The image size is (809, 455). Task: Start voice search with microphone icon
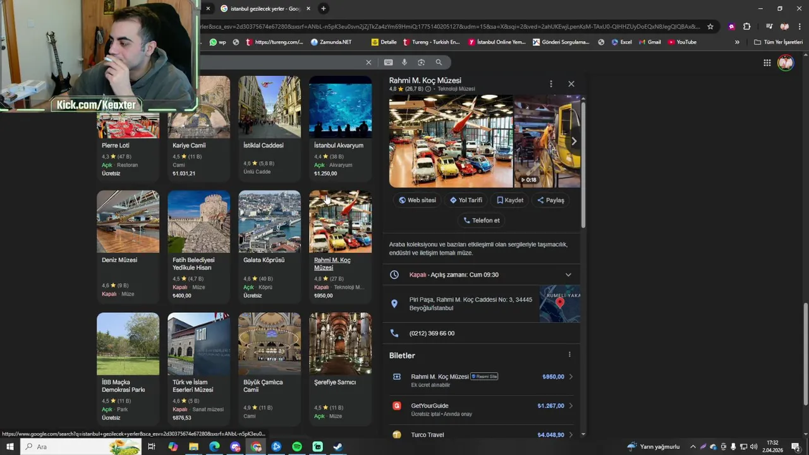coord(404,62)
